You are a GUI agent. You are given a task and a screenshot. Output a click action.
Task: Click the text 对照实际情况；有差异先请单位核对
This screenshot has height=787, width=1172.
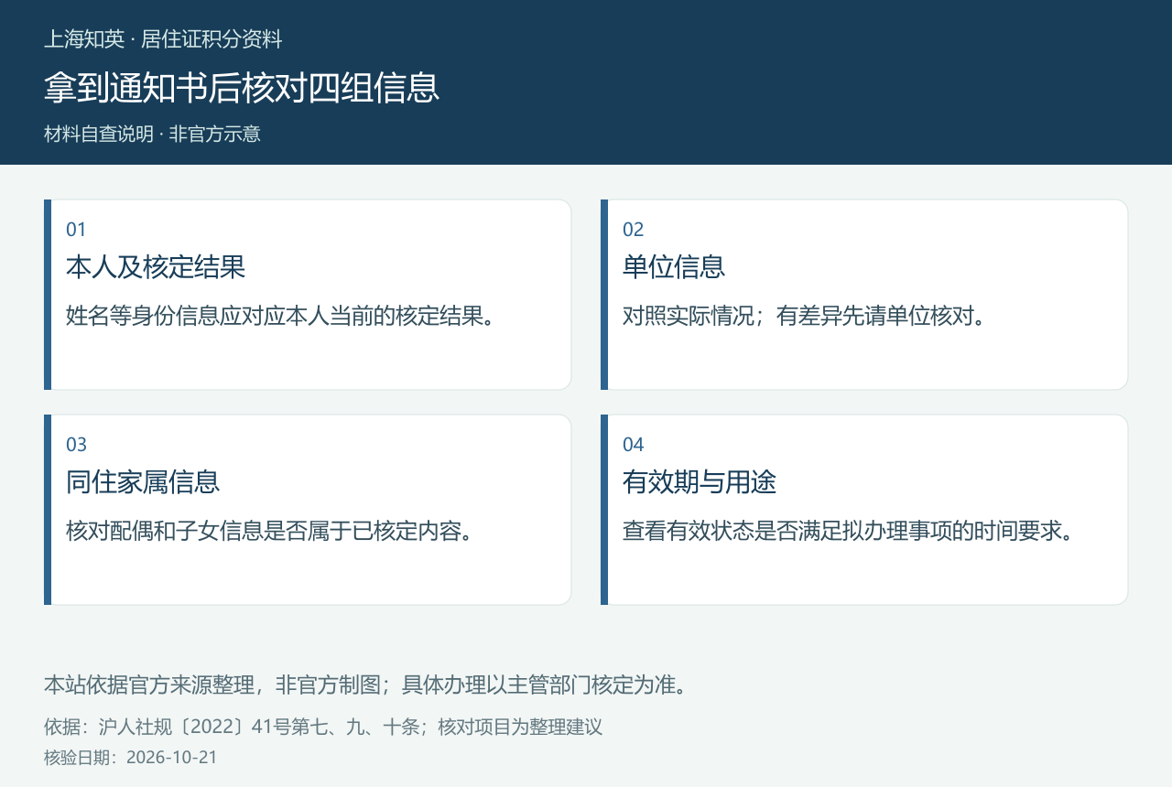pyautogui.click(x=804, y=317)
